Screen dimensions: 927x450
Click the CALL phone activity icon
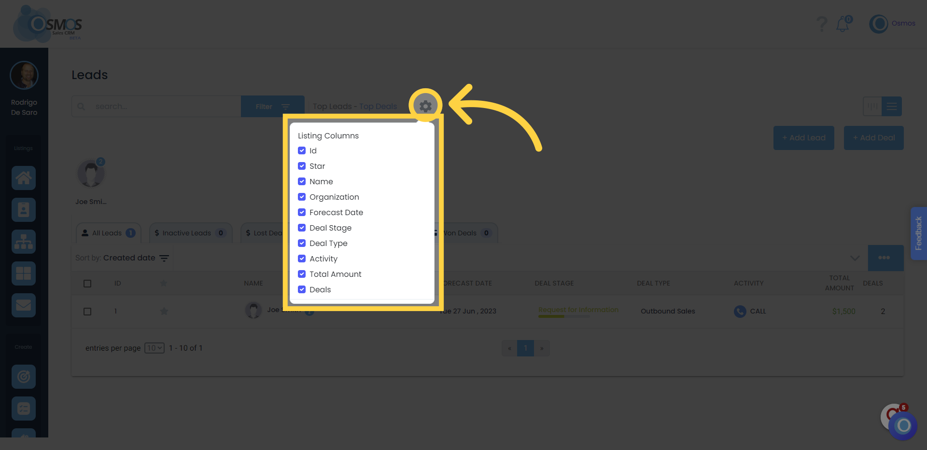coord(740,311)
